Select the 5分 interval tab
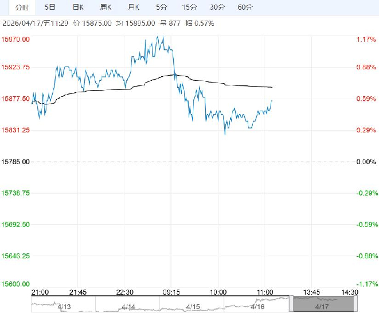Image resolution: width=379 pixels, height=313 pixels. 162,7
